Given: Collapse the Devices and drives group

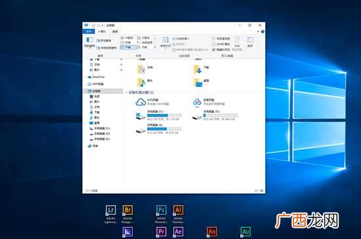Looking at the screenshot, I should click(126, 92).
